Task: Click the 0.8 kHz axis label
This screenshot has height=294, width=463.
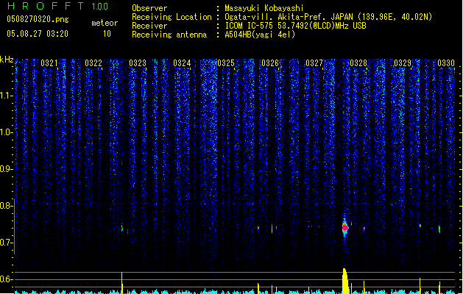Action: coord(6,206)
